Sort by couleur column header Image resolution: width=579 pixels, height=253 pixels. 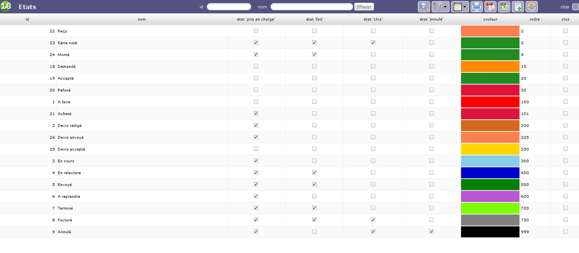(490, 19)
